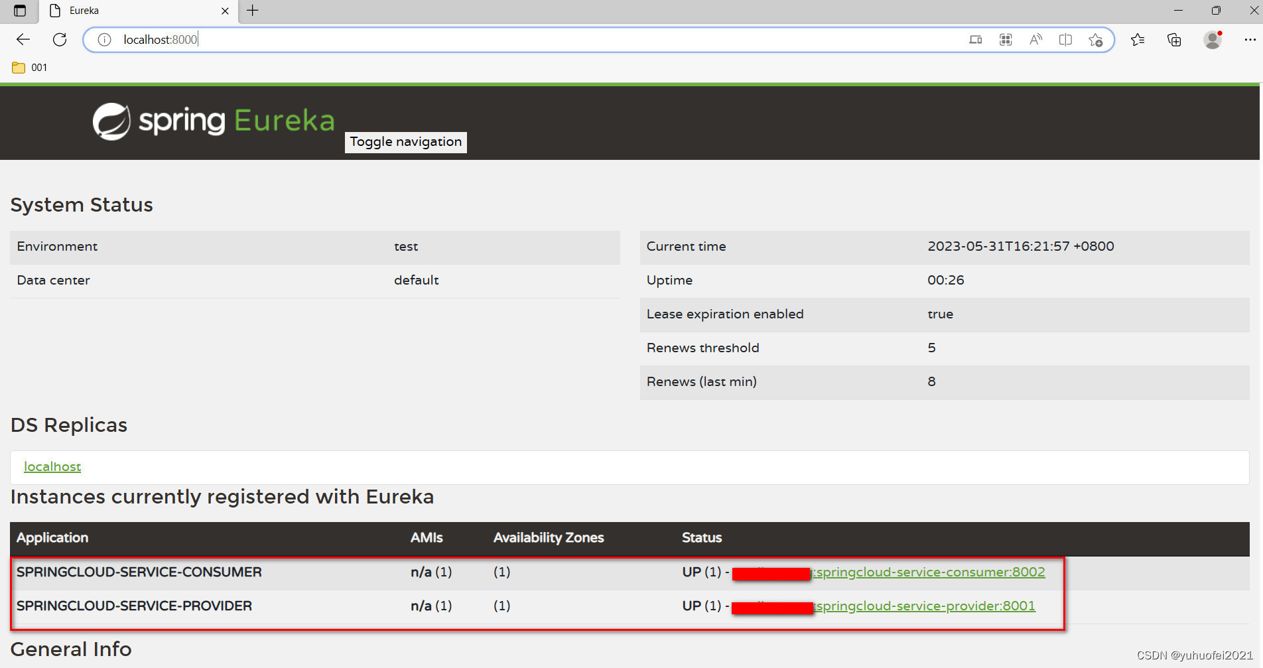Viewport: 1263px width, 668px height.
Task: Select the Eureka tab
Action: pos(139,11)
